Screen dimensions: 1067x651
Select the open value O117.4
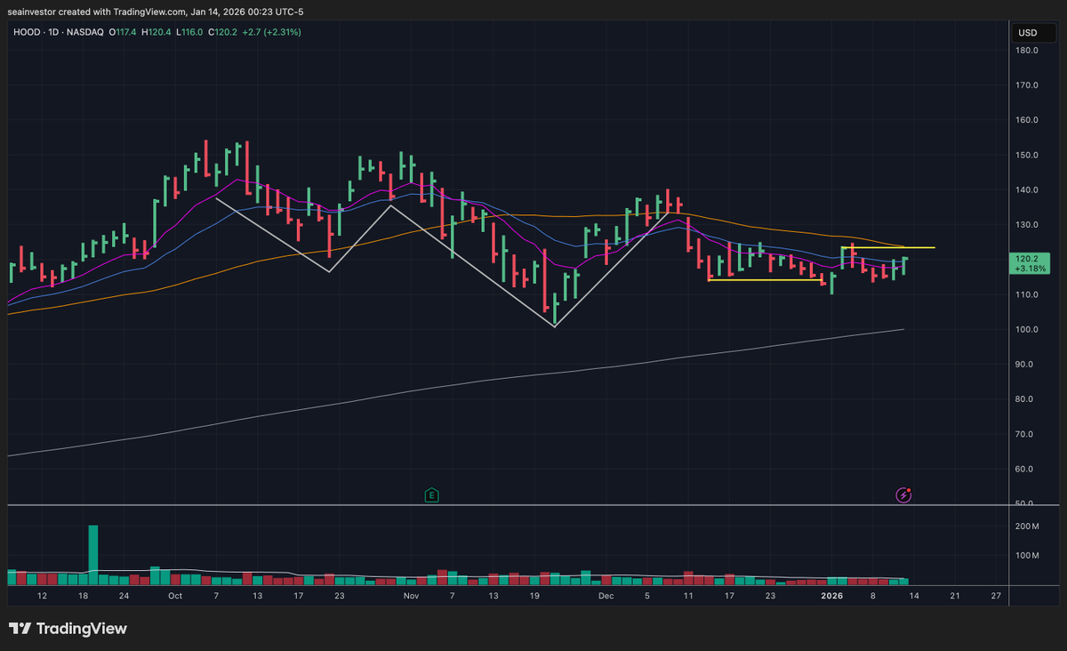pyautogui.click(x=121, y=32)
